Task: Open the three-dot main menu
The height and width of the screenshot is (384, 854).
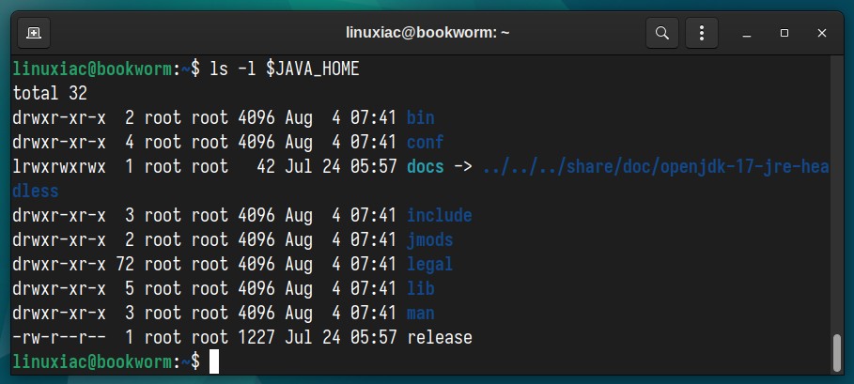Action: [x=702, y=33]
